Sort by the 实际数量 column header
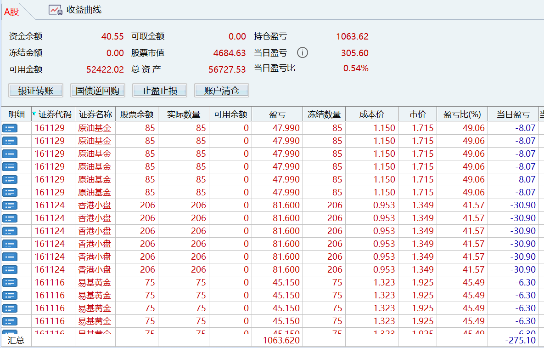 (184, 114)
